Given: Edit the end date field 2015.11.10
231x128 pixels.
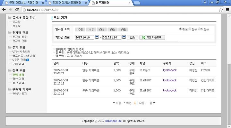Looking at the screenshot, I should click(112, 37).
